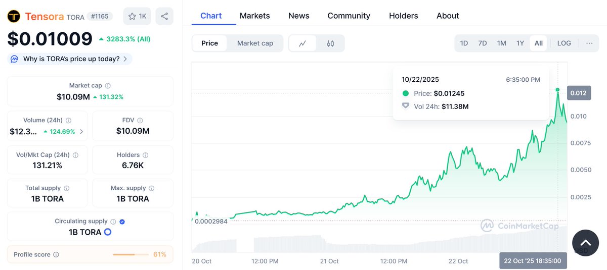Click the Profile score progress bar
The width and height of the screenshot is (607, 270).
point(131,255)
